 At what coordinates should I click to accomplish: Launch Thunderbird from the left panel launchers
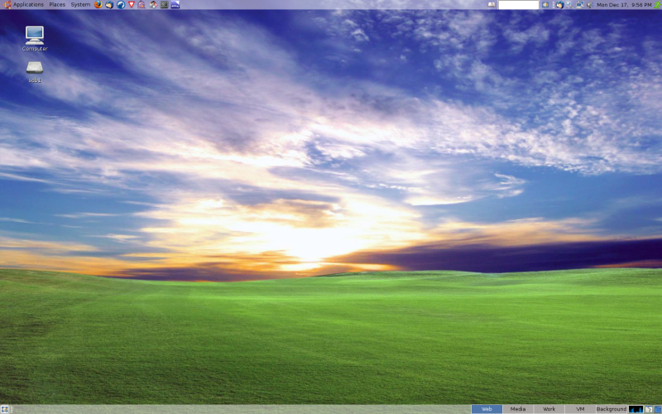109,5
